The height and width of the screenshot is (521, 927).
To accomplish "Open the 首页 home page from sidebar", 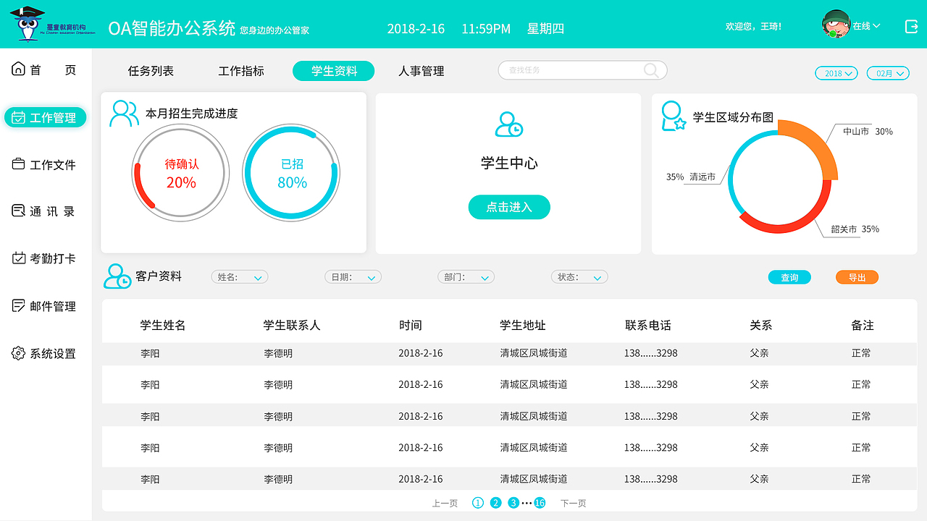I will [x=45, y=69].
